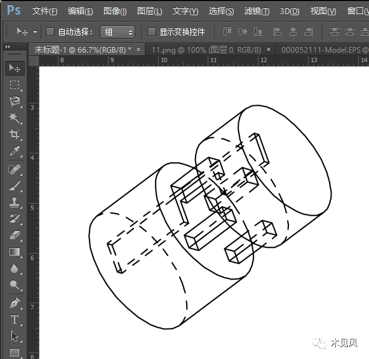Click the ruler origin corner box
This screenshot has width=369, height=359.
point(34,61)
